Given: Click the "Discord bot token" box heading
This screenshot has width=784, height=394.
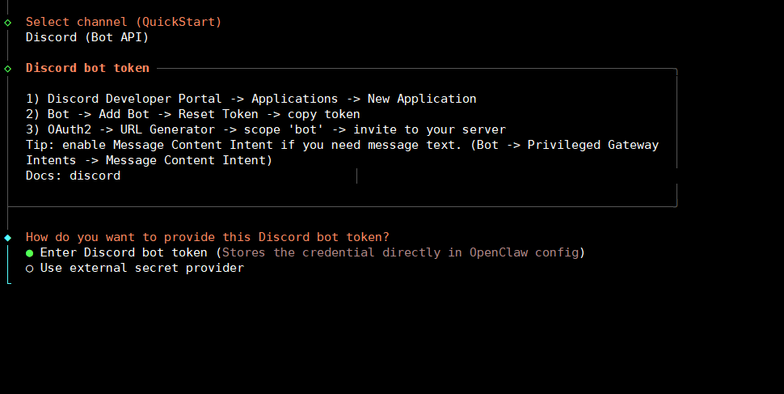Looking at the screenshot, I should 87,68.
